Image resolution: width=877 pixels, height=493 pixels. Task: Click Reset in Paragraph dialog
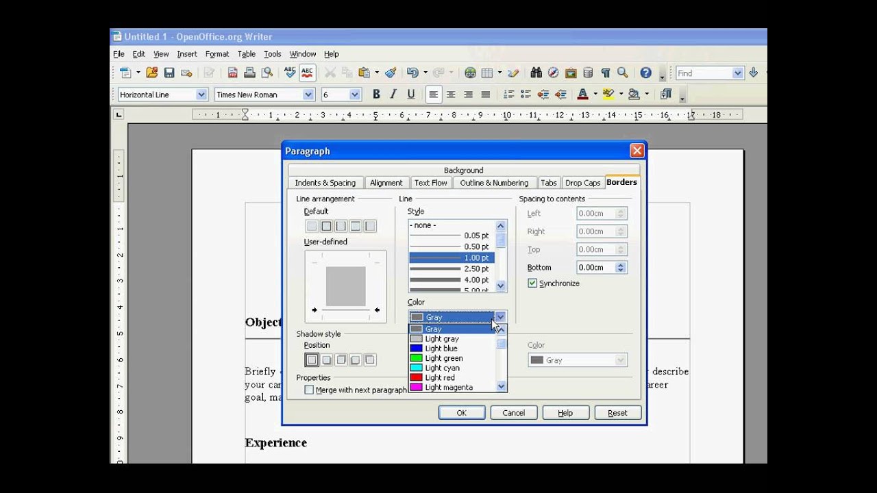click(618, 413)
